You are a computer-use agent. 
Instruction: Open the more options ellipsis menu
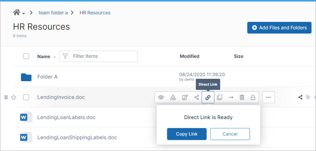(269, 97)
